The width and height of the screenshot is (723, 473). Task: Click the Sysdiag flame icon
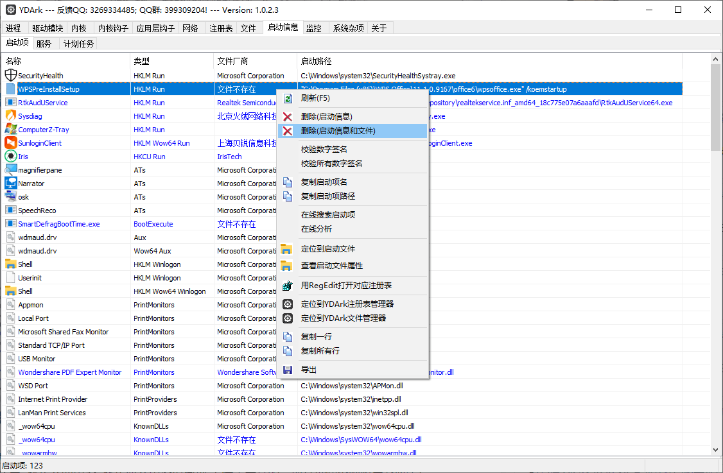pyautogui.click(x=11, y=116)
